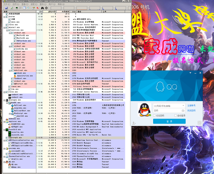Select the TXPlatform.exe process row
The height and width of the screenshot is (174, 214).
(x=64, y=41)
